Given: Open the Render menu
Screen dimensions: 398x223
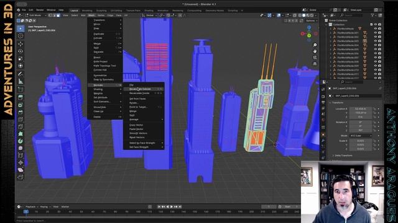Looking at the screenshot, I should coord(40,10).
